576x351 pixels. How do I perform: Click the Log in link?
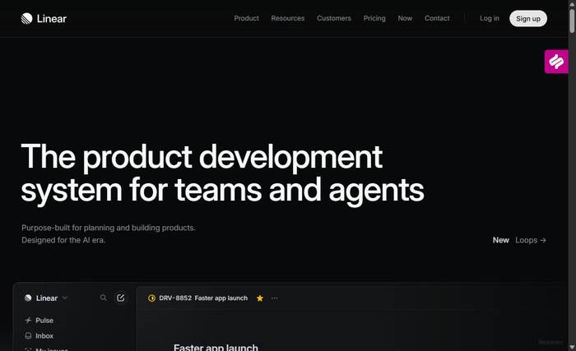pos(490,18)
